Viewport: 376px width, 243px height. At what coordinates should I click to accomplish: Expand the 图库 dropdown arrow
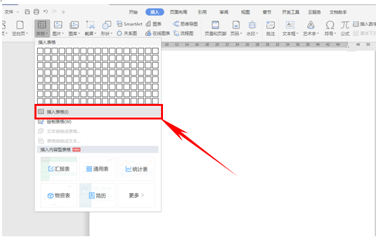[79, 34]
